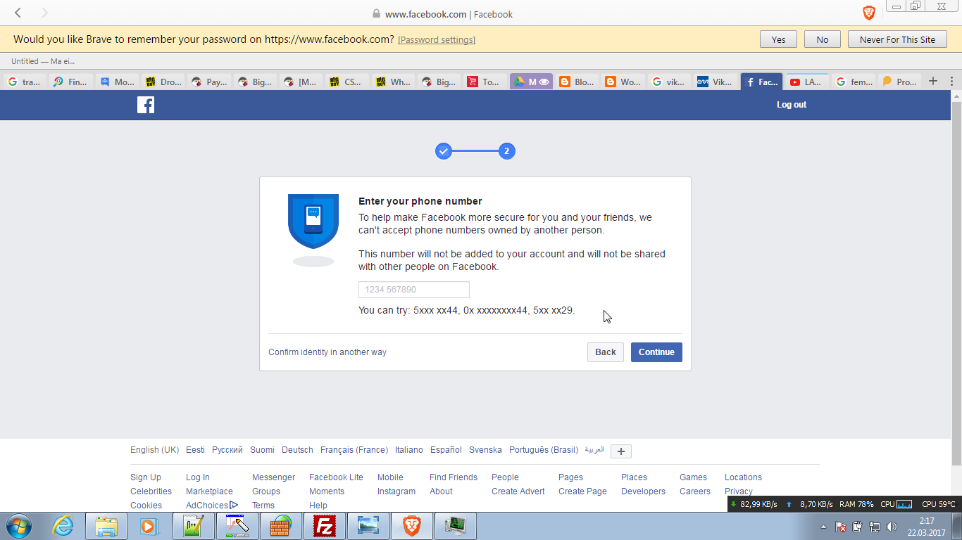Switch to the Google Drive 'M' tab
This screenshot has width=962, height=540.
pos(532,82)
